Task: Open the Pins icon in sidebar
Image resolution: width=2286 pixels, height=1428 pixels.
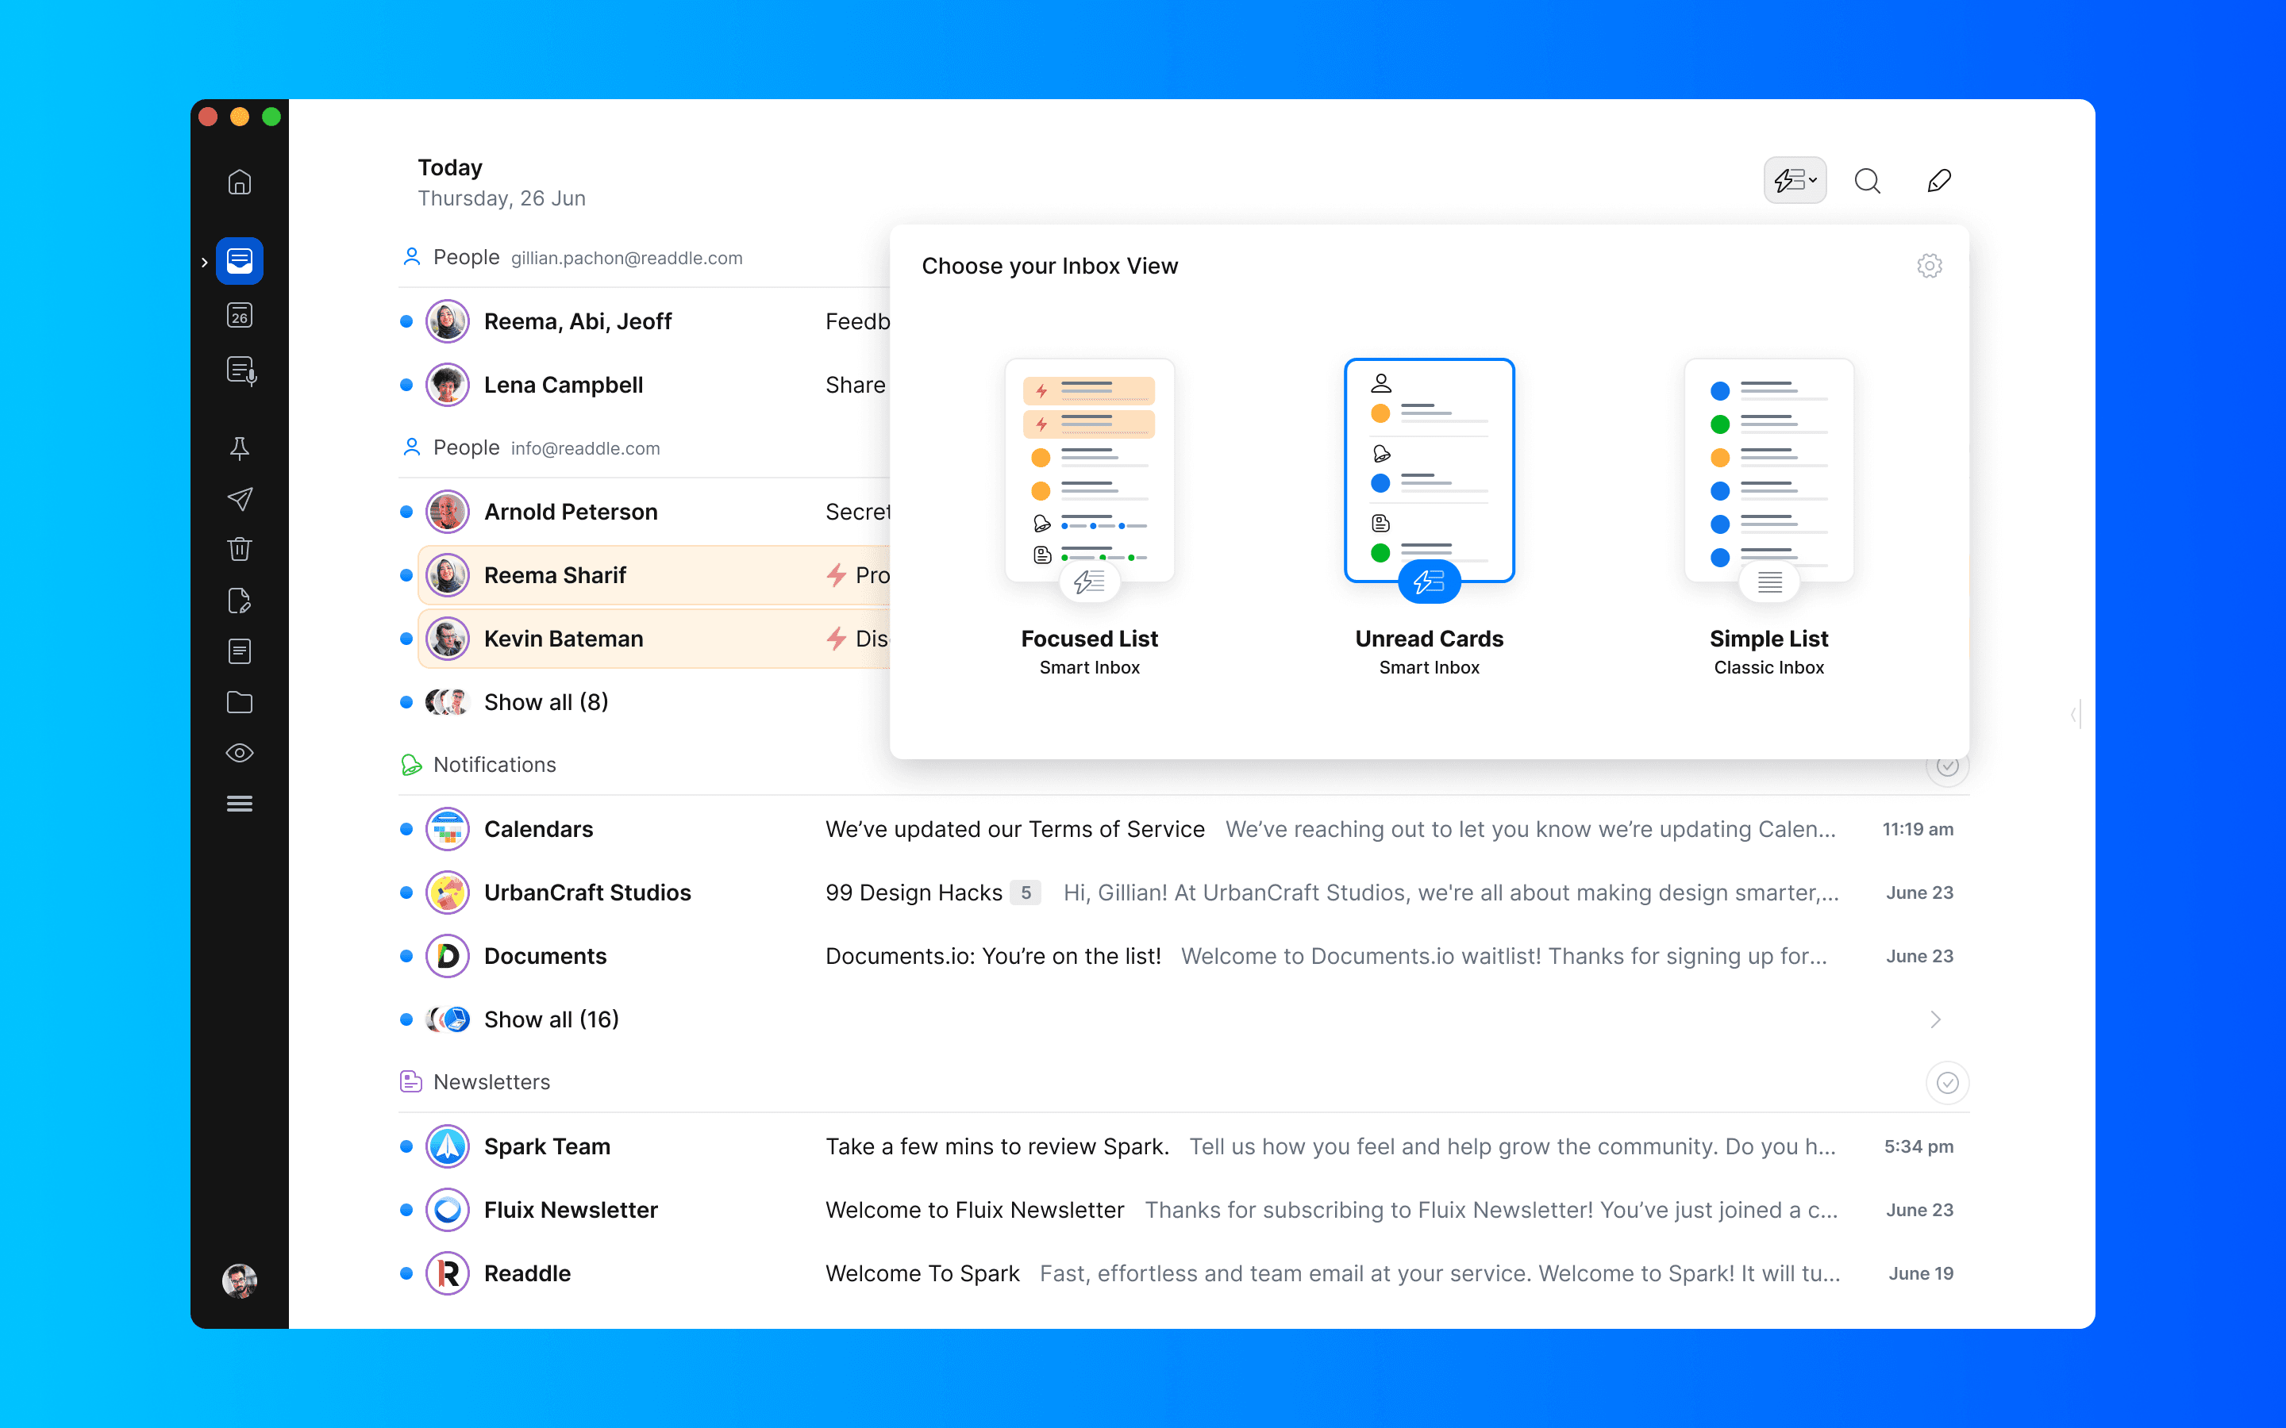Action: pyautogui.click(x=239, y=447)
